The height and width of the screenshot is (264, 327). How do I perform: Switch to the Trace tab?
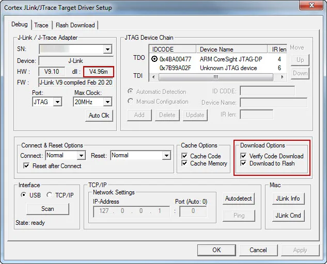point(41,25)
